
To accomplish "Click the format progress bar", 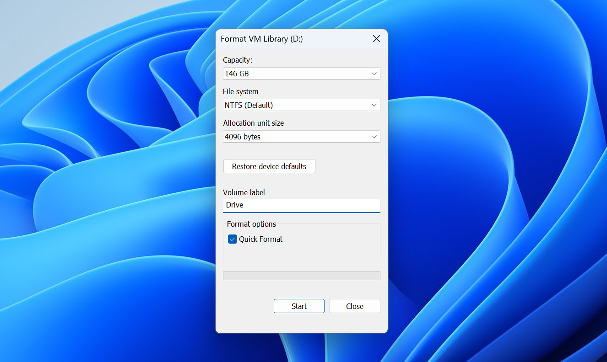I will (x=301, y=275).
